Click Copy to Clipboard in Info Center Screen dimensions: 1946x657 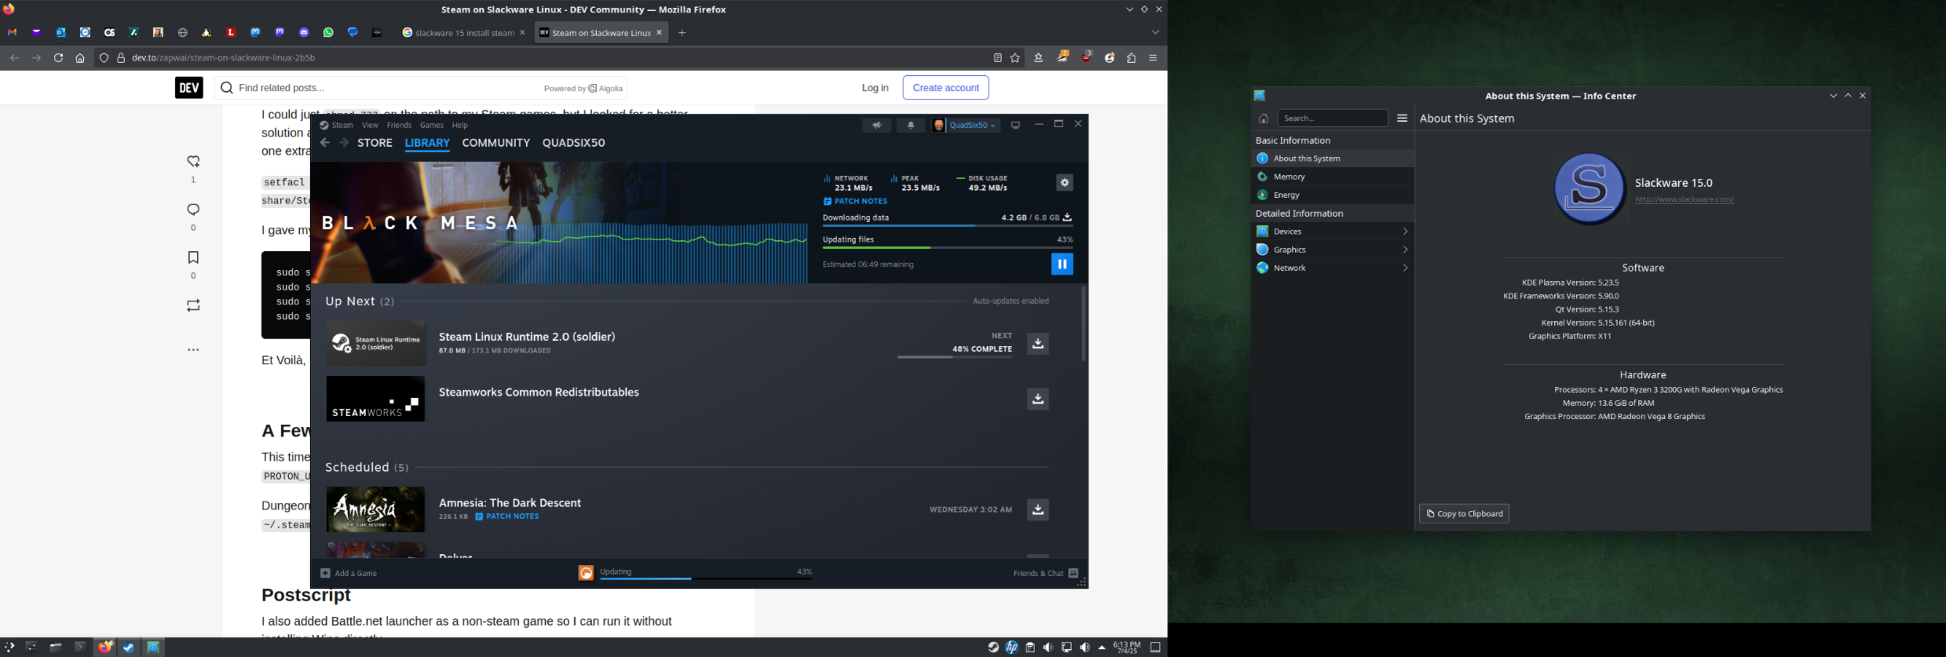point(1464,513)
